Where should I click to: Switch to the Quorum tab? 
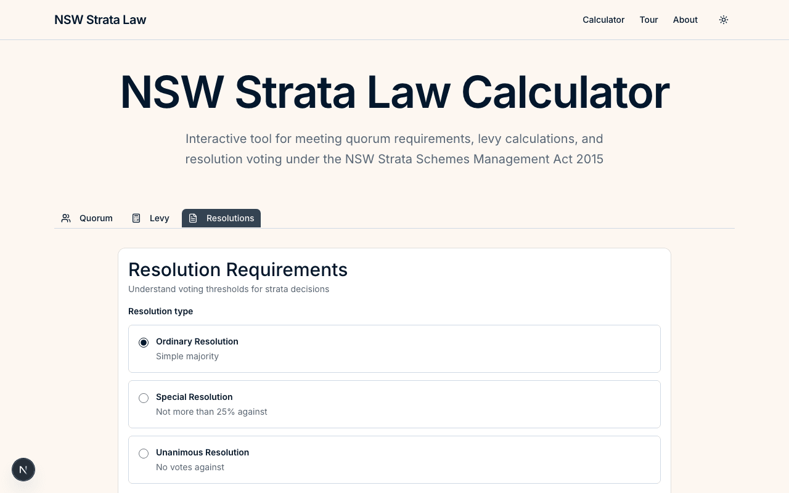[87, 218]
